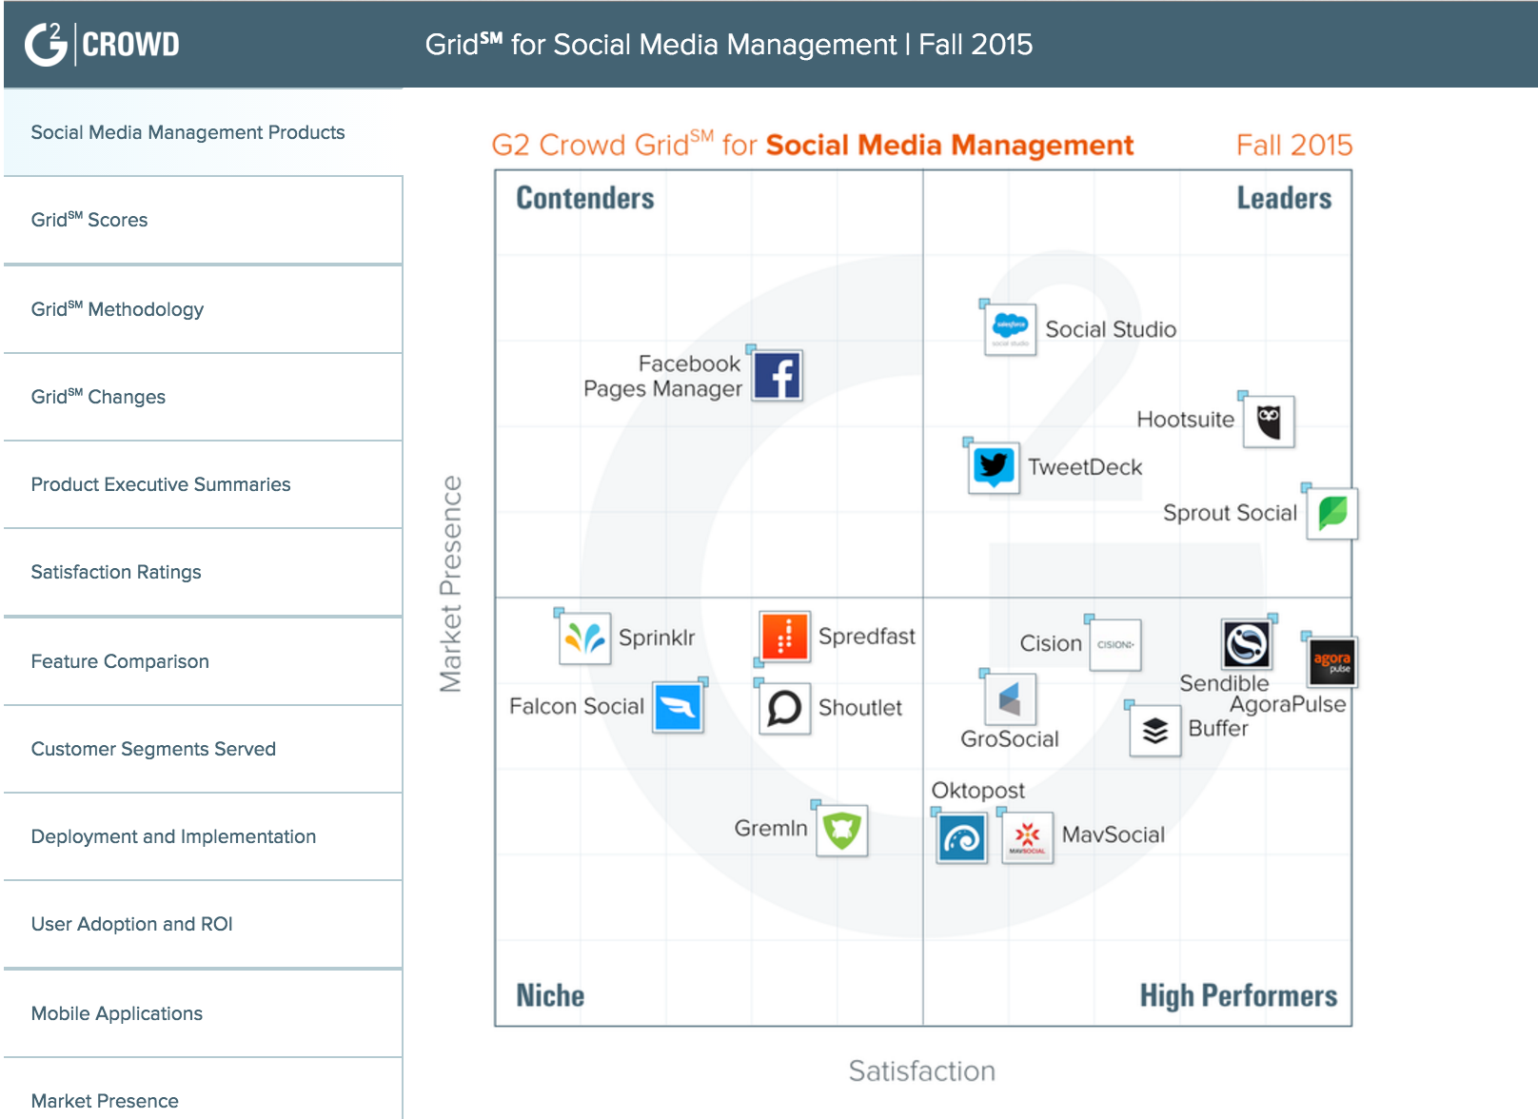Open the Gremln shield icon
This screenshot has width=1538, height=1119.
pyautogui.click(x=842, y=830)
